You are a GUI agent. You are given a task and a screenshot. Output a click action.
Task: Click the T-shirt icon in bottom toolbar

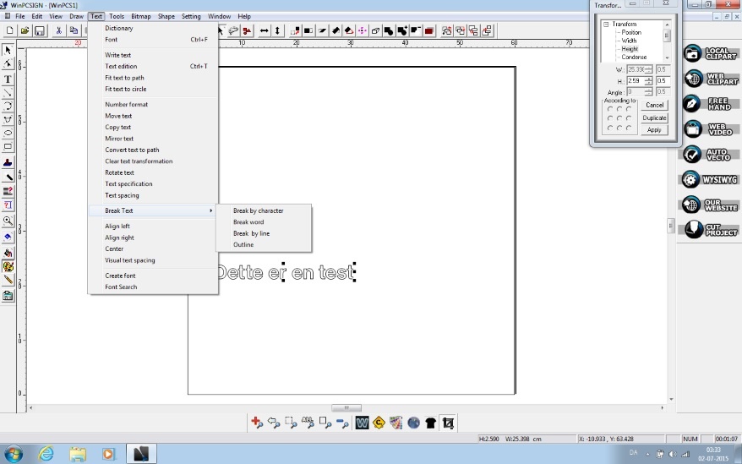tap(431, 423)
